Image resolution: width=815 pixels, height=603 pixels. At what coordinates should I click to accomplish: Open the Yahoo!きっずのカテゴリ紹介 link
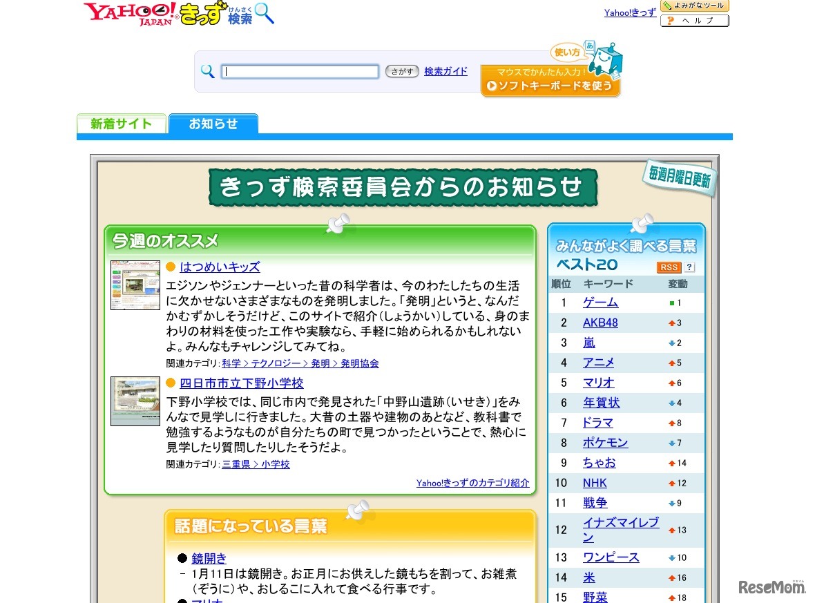tap(472, 484)
